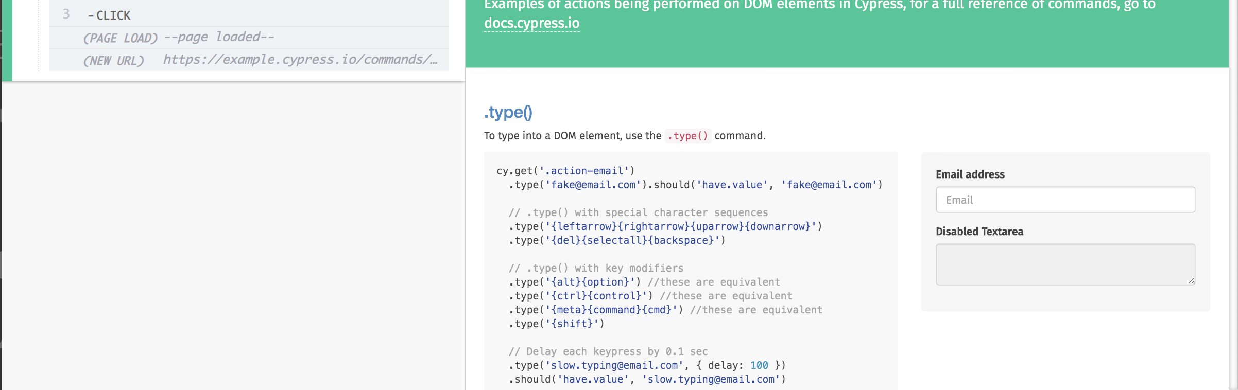Click the page's vertical scrollbar
The width and height of the screenshot is (1238, 390).
pos(1233,195)
